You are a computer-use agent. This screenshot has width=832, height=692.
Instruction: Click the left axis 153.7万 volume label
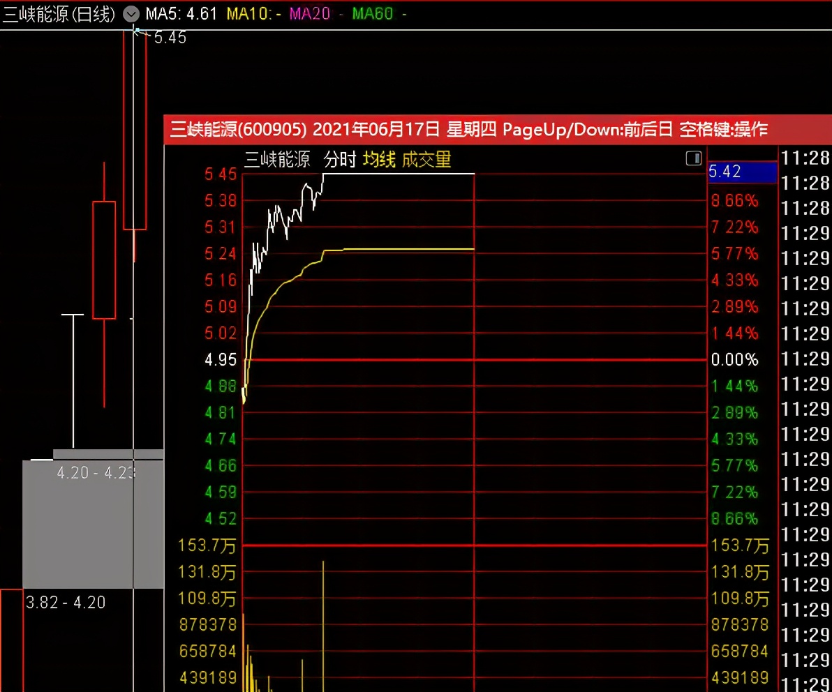[x=207, y=545]
